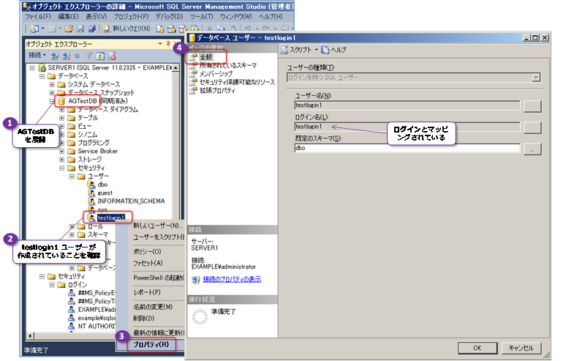Click the AGTestDB database cylinder icon
585x361 pixels.
pyautogui.click(x=62, y=101)
